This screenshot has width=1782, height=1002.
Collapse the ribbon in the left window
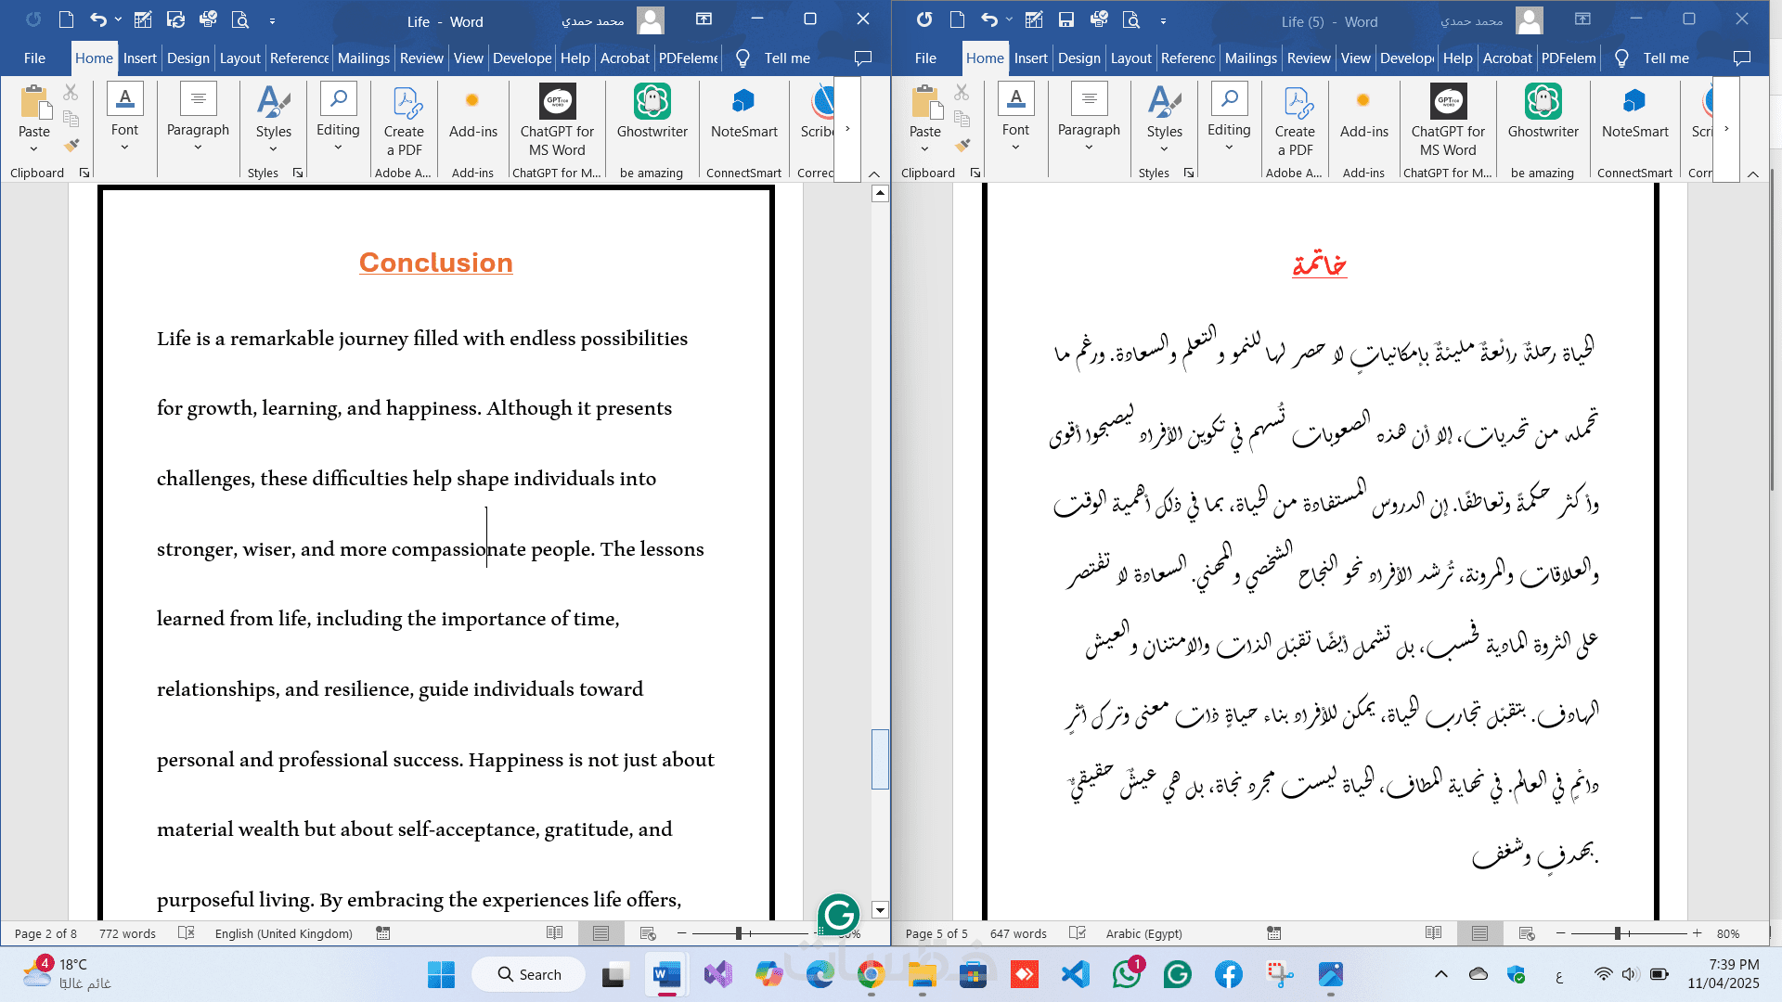click(x=874, y=173)
